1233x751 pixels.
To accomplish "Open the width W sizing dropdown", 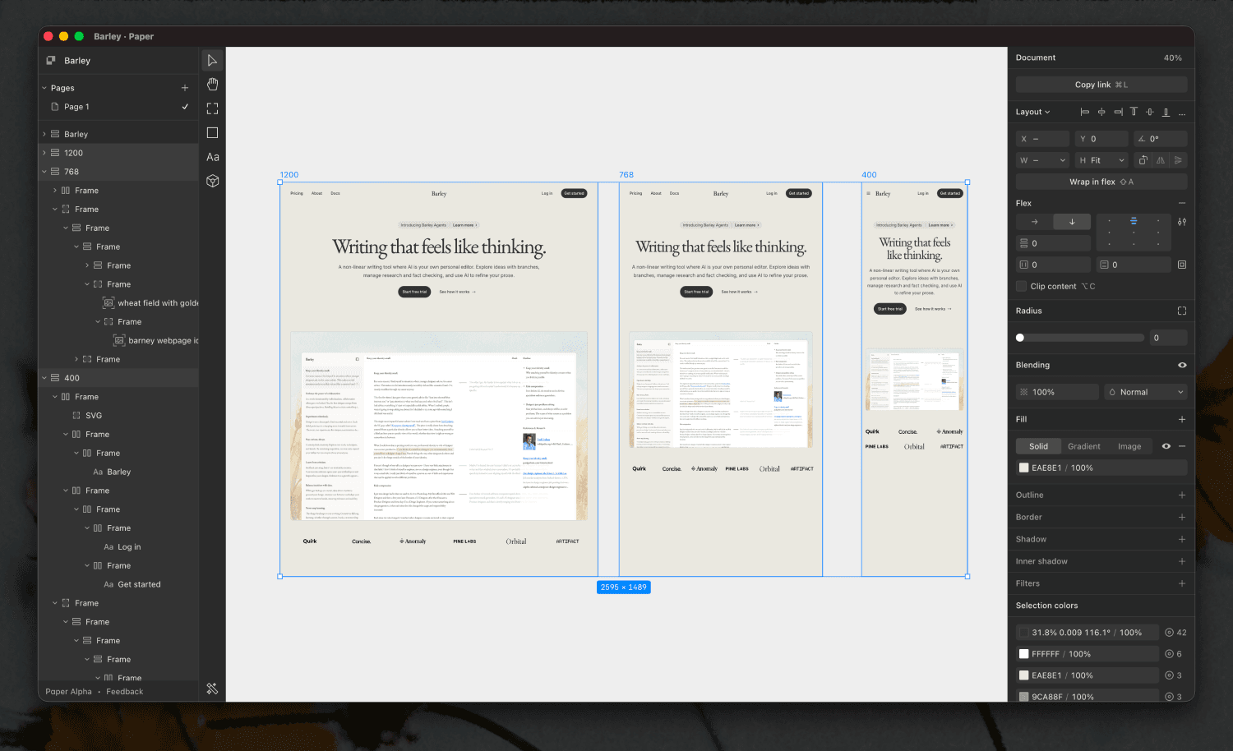I will 1062,160.
